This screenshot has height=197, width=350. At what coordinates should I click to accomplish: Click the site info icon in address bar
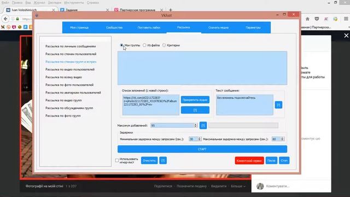[x=13, y=19]
